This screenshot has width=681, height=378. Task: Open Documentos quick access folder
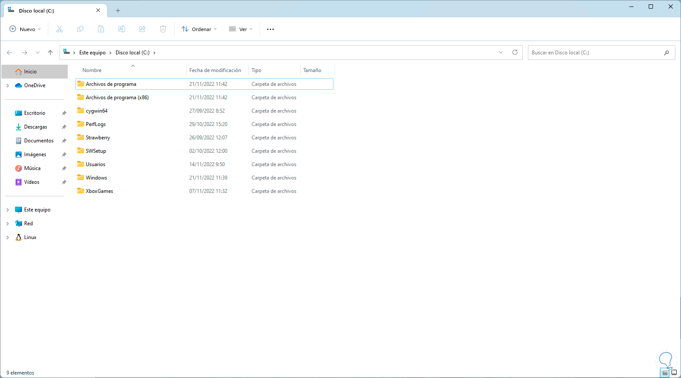pos(39,141)
